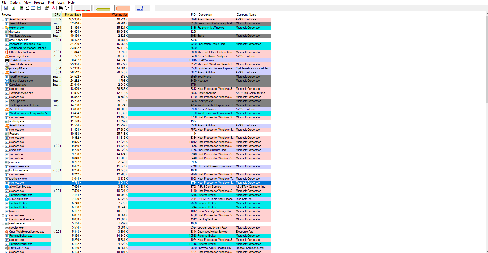Open the yellow commit history mini graph
The width and height of the screenshot is (488, 253).
[x=102, y=8]
